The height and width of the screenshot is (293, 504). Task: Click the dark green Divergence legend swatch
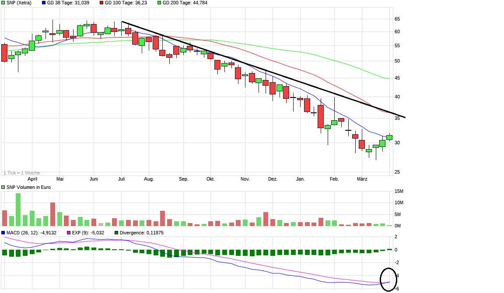point(116,233)
